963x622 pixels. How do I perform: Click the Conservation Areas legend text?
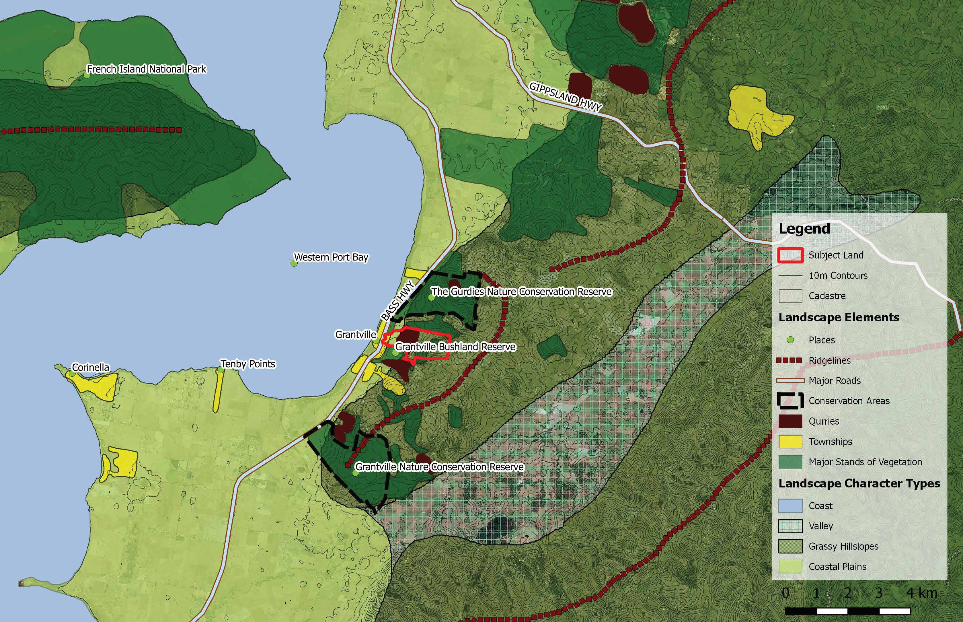849,401
